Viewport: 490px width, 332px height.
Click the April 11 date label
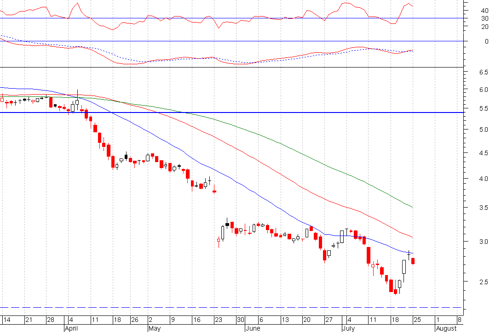[x=95, y=320]
